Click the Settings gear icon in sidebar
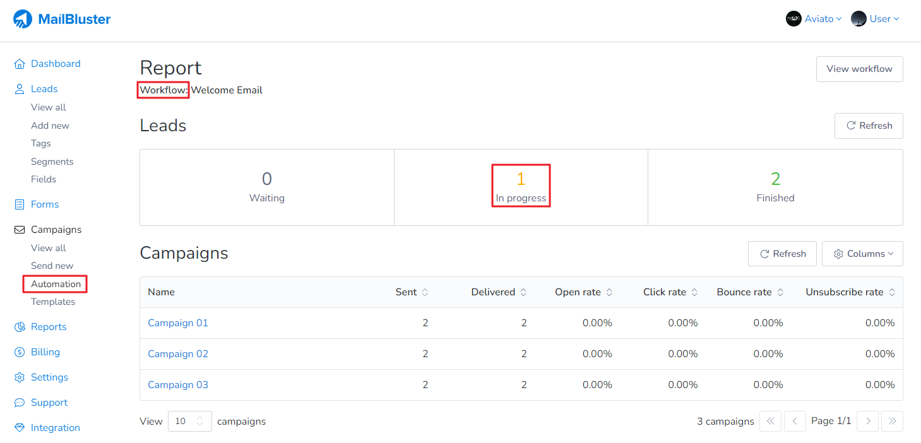The height and width of the screenshot is (443, 921). 20,377
